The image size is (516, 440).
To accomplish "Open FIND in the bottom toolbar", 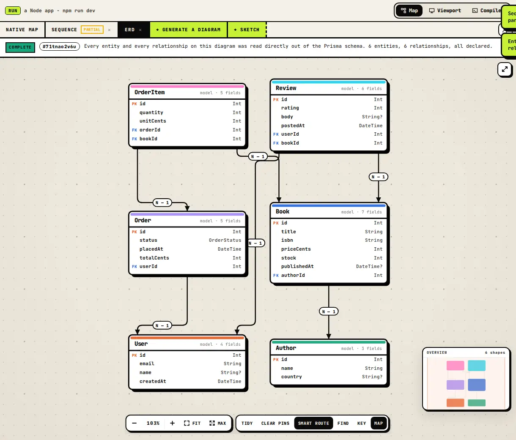I will pos(343,423).
